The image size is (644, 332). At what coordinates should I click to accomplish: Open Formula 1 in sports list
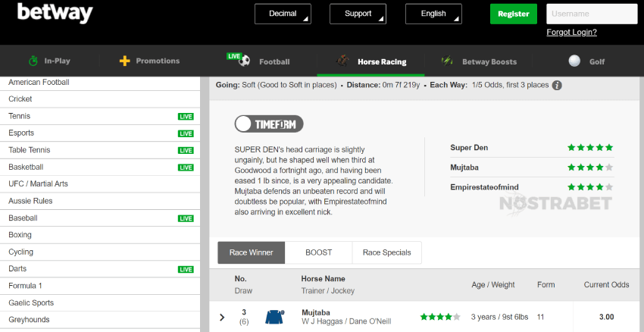click(100, 286)
